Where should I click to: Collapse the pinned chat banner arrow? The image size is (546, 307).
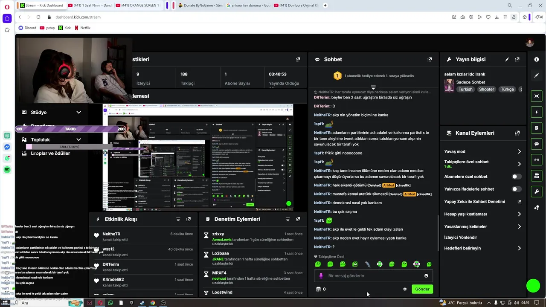pyautogui.click(x=373, y=87)
